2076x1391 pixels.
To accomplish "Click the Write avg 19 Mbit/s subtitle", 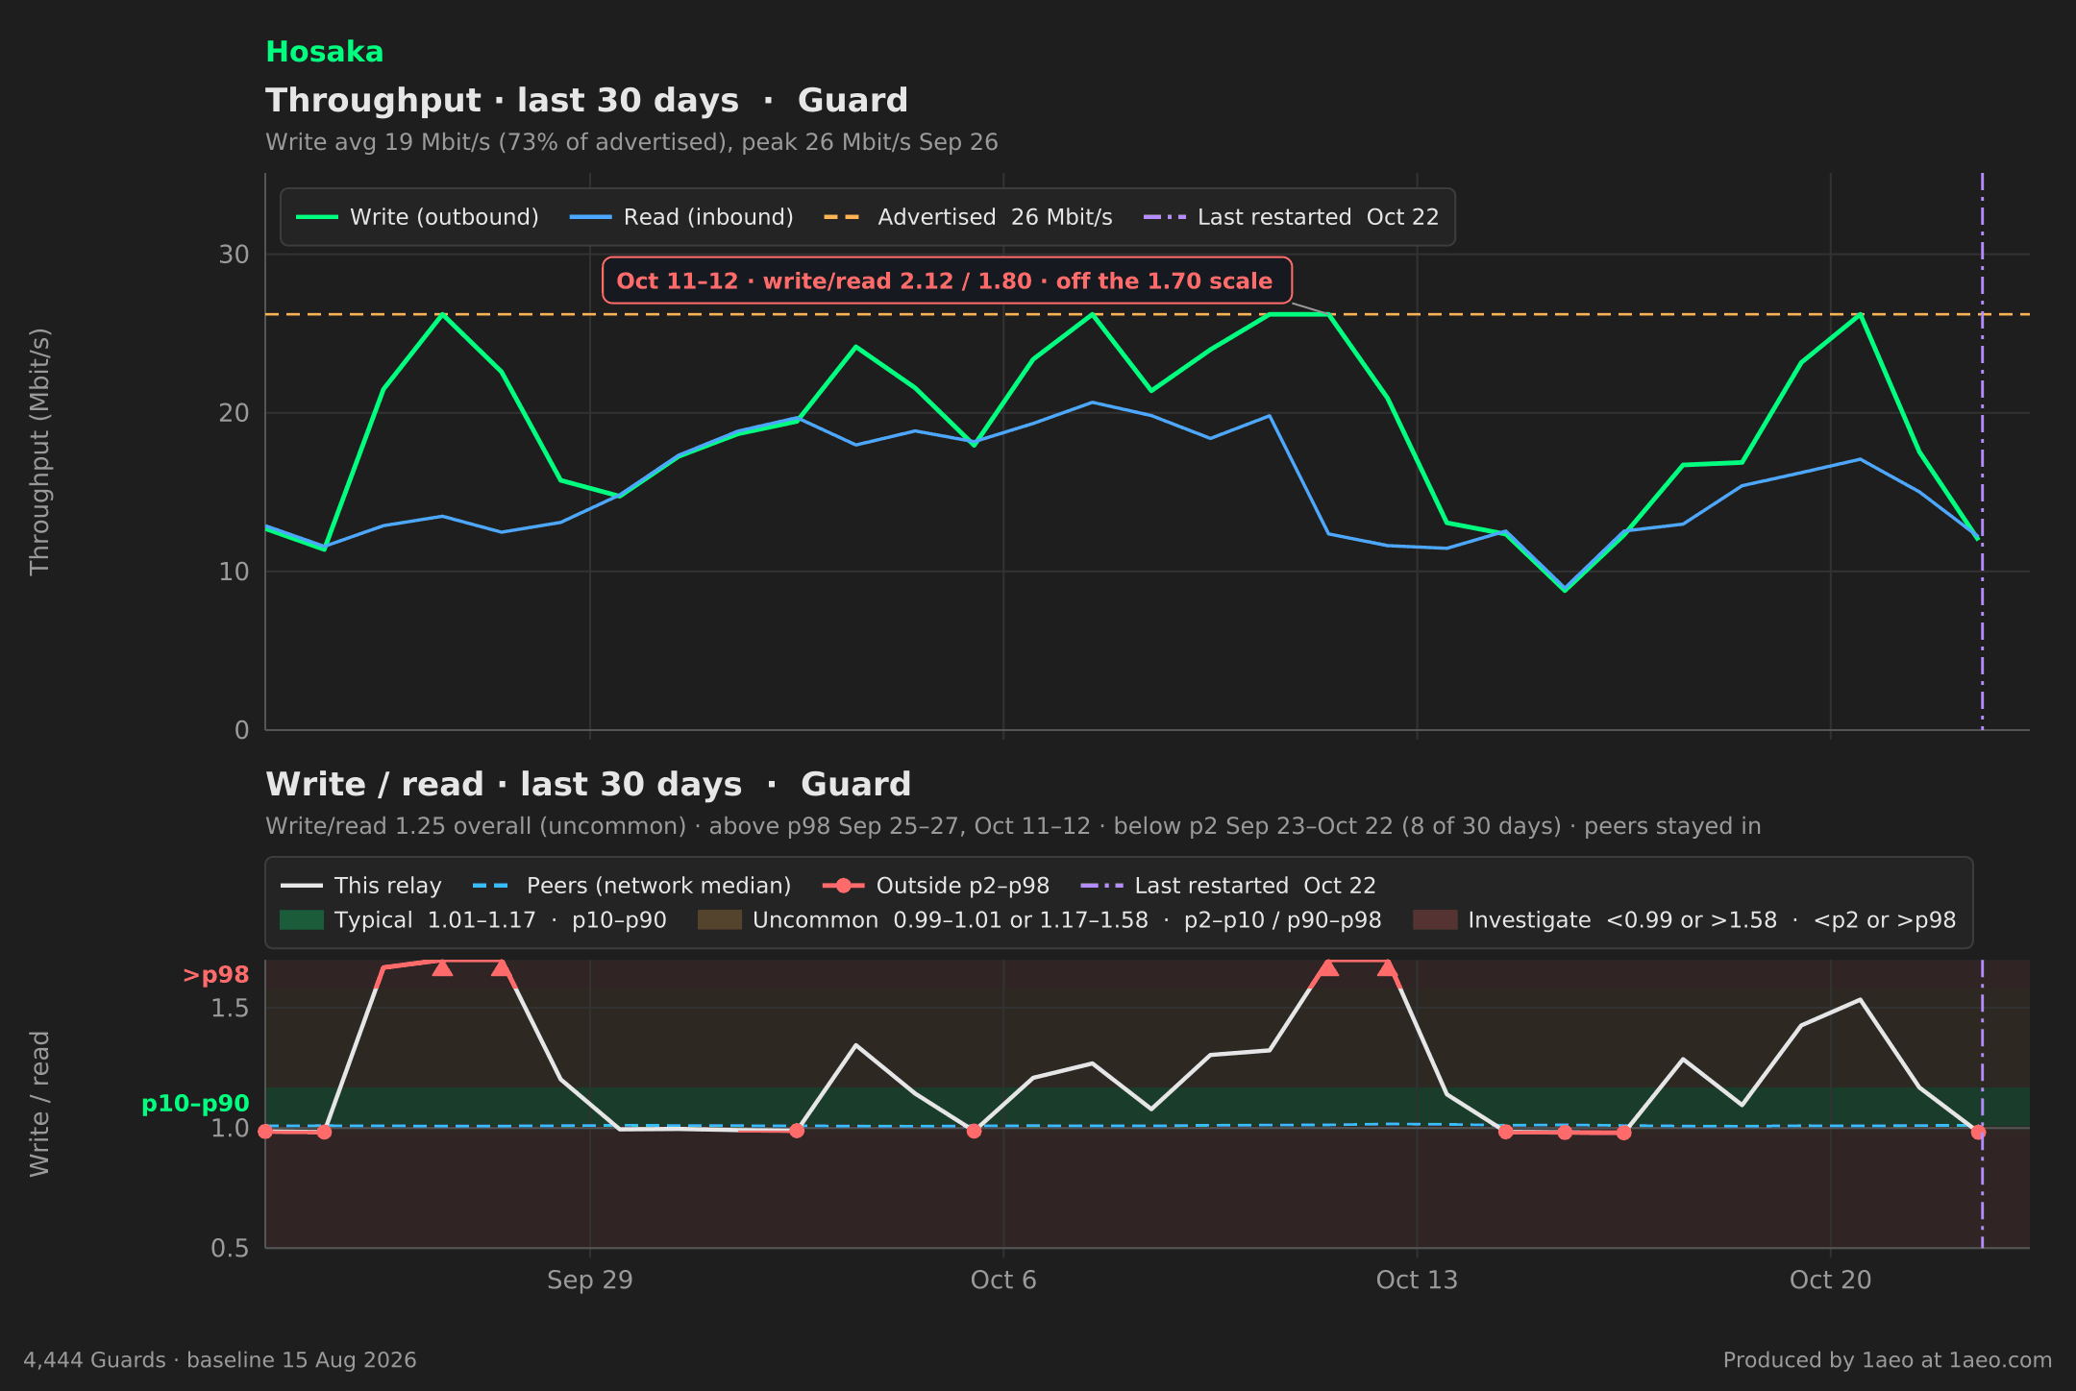I will click(x=631, y=142).
